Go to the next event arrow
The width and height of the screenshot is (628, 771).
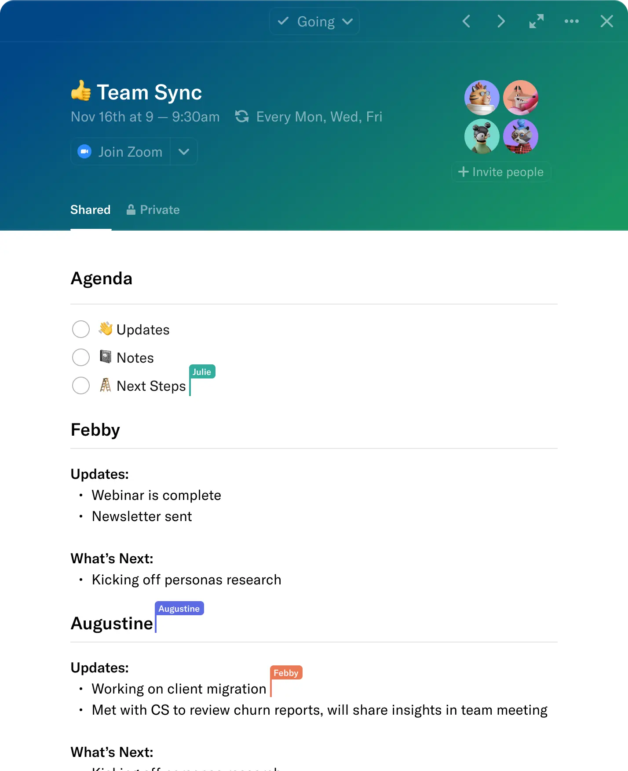(501, 21)
